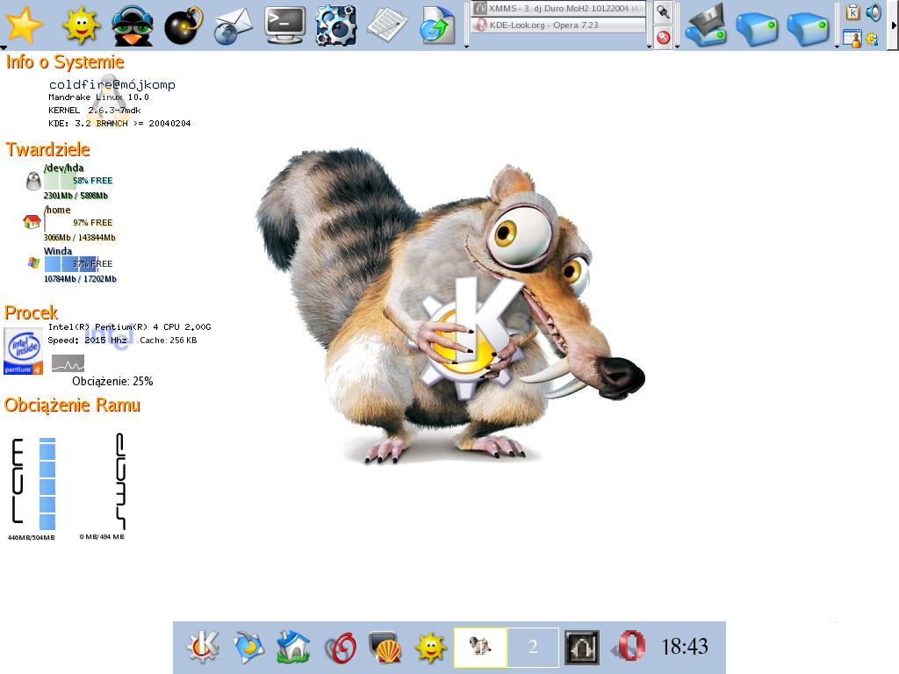
Task: Click the sun icon in bottom panel
Action: point(430,648)
